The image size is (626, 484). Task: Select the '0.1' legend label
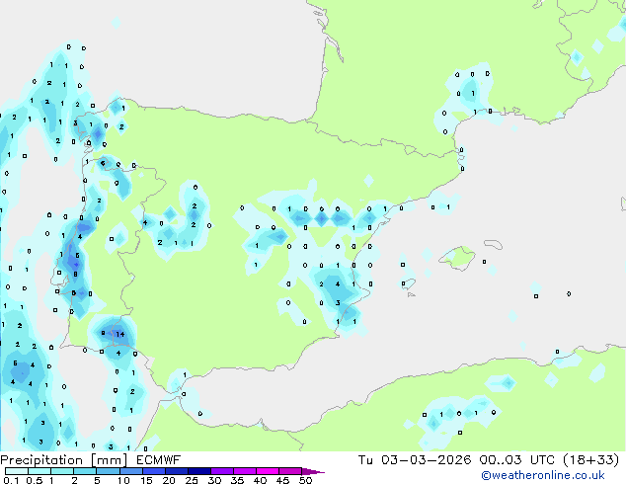coord(11,480)
